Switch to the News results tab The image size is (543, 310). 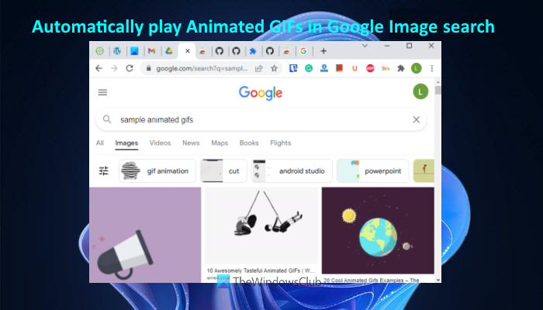(x=191, y=143)
